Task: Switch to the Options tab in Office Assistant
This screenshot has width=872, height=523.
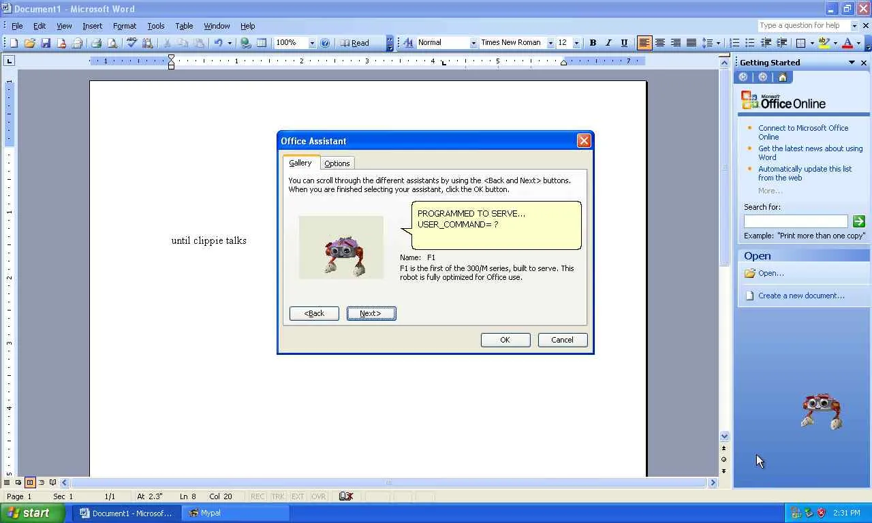Action: tap(337, 163)
